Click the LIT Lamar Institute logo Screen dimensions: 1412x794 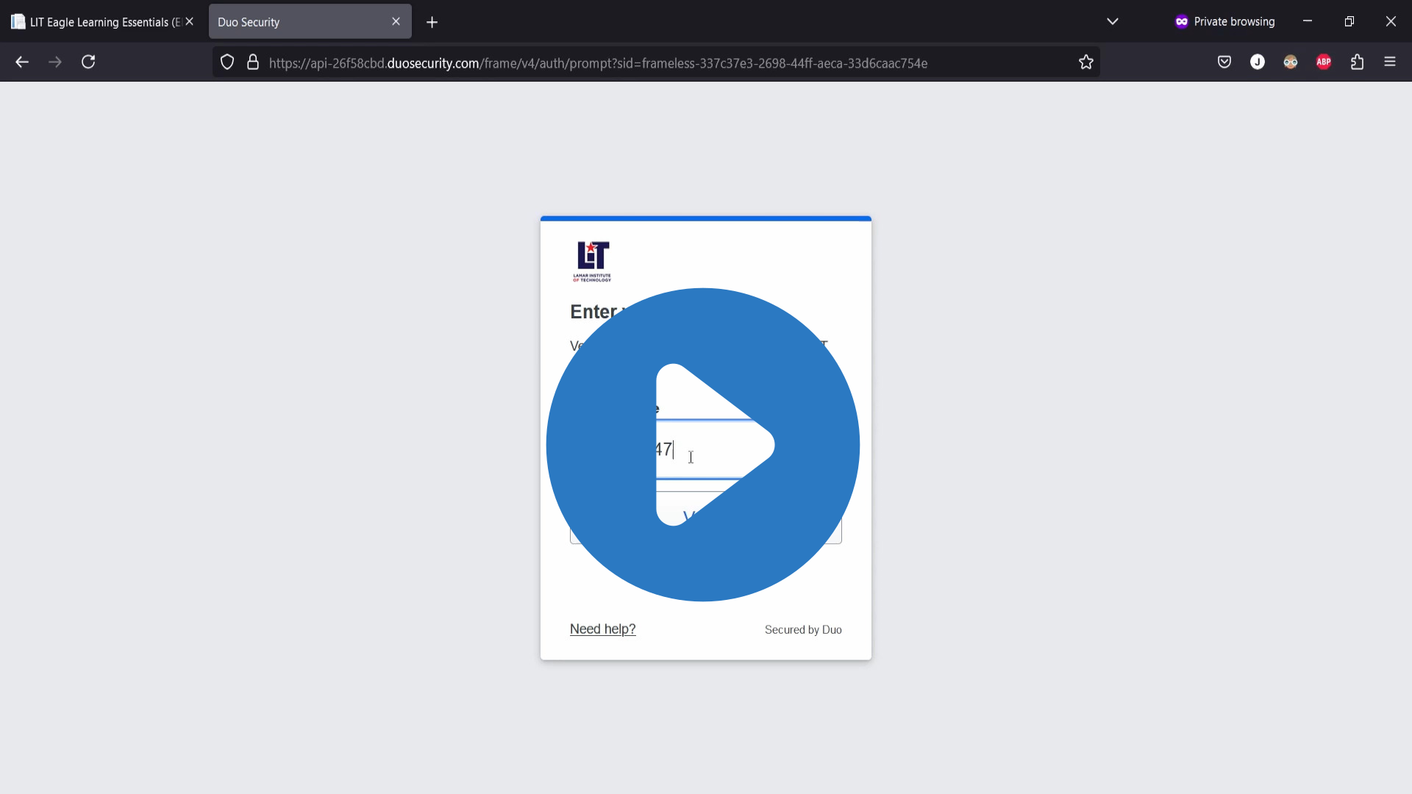[592, 262]
